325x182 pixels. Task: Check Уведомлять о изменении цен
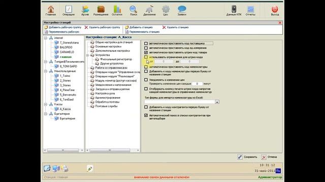click(x=146, y=80)
